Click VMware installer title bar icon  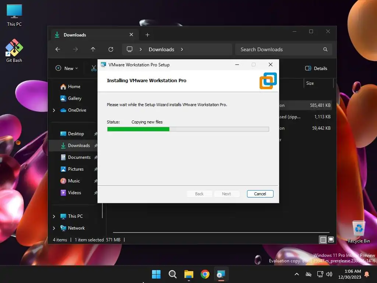103,65
